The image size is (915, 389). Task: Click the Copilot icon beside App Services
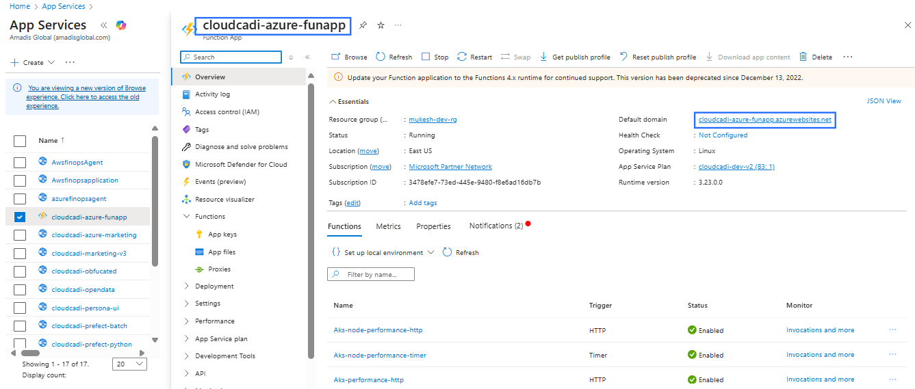[121, 25]
